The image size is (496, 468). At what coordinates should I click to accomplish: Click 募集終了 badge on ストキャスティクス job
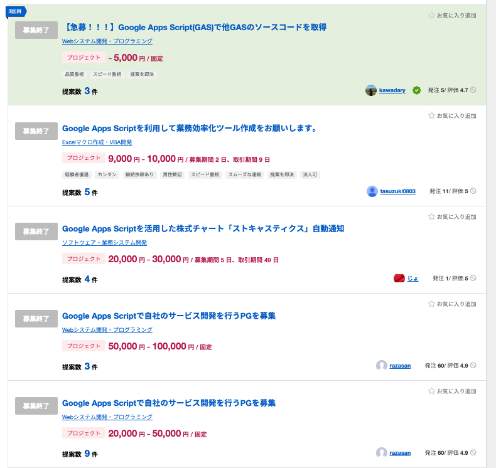[36, 231]
